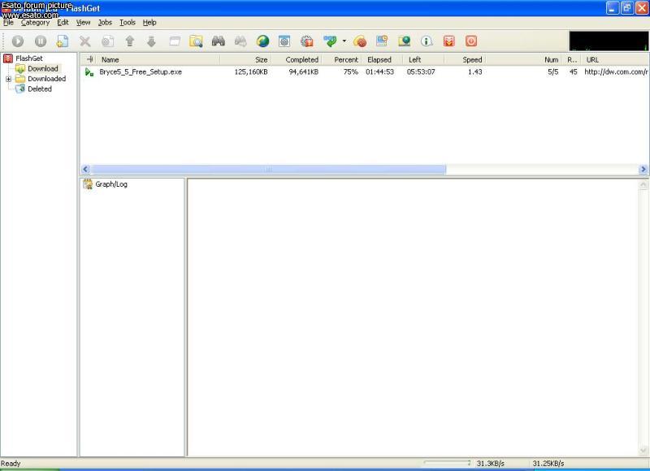Open job properties toolbar icon
Screen dimensions: 650x471
(107, 41)
